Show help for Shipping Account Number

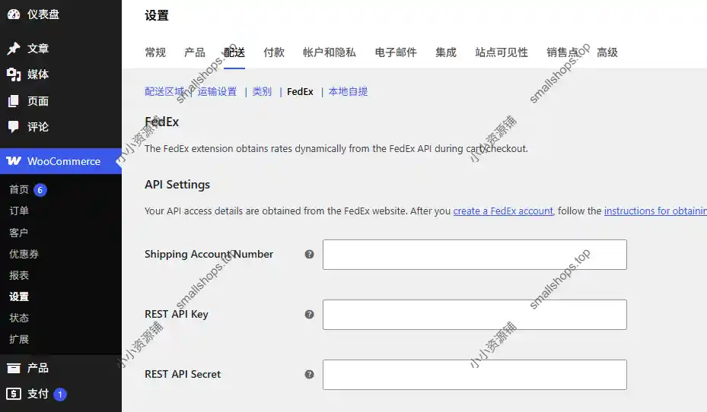[309, 255]
